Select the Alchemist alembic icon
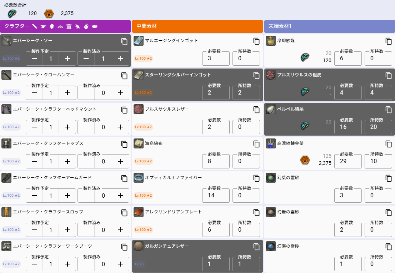The image size is (395, 273). click(x=86, y=26)
